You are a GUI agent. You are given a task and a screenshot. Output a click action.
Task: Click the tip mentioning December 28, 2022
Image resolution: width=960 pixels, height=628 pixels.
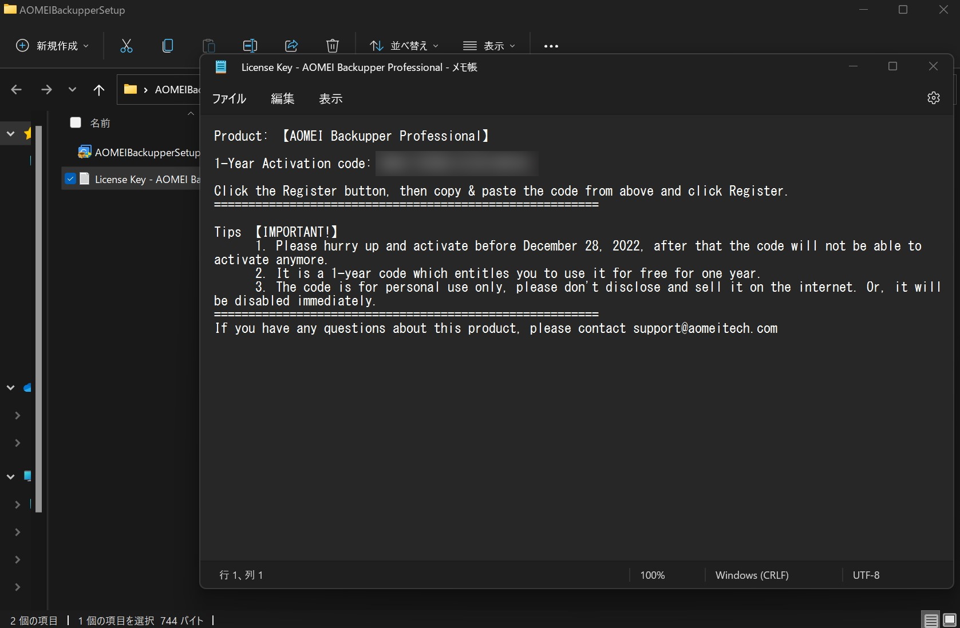click(x=568, y=253)
